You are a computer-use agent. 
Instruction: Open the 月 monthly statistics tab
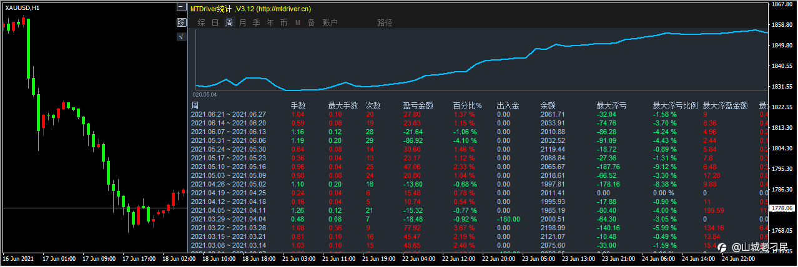point(243,23)
